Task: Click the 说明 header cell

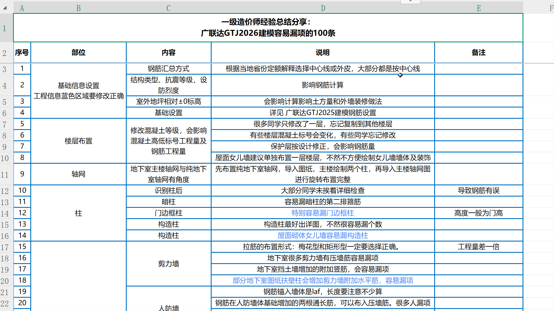Action: [323, 52]
